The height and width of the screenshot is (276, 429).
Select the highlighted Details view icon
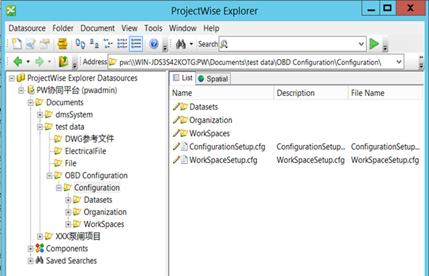point(136,44)
